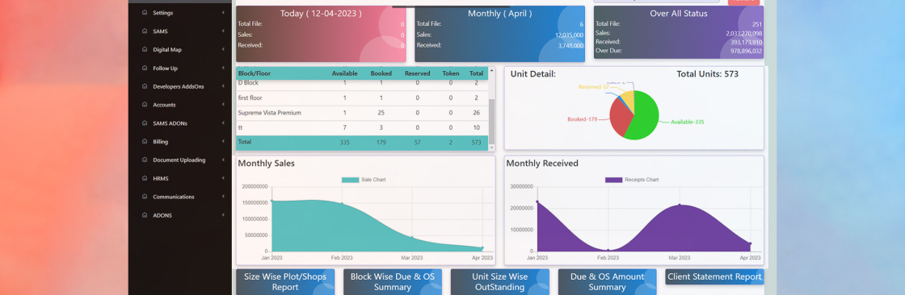Click the Jan 2023 point on Sale chart
The width and height of the screenshot is (905, 295).
271,201
